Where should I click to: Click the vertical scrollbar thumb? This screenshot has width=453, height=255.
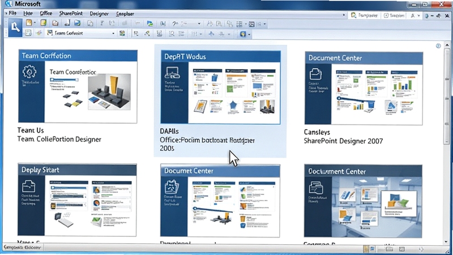tap(447, 96)
